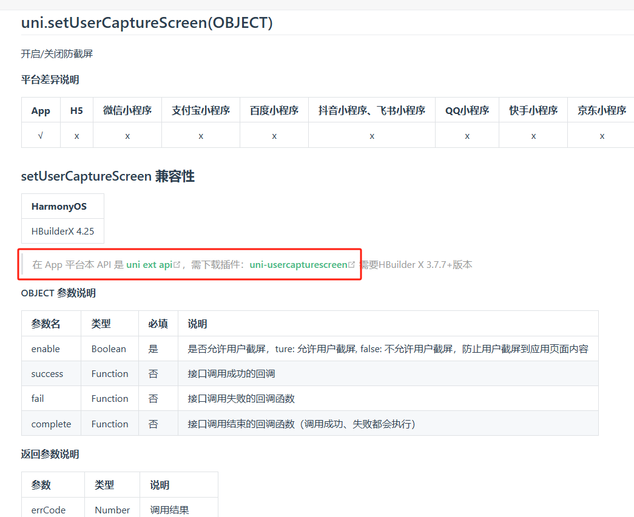Click the 接口调用失败的回调函数 description
Screen dimensions: 634x517
click(x=241, y=399)
